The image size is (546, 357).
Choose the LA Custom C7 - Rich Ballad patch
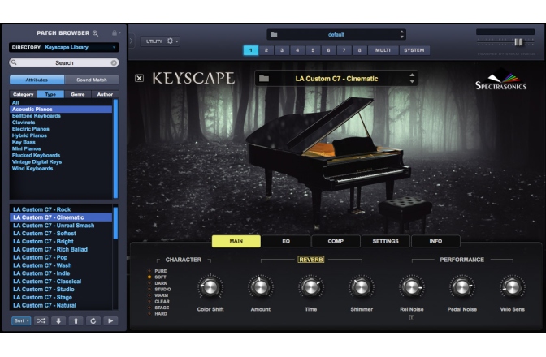click(61, 250)
